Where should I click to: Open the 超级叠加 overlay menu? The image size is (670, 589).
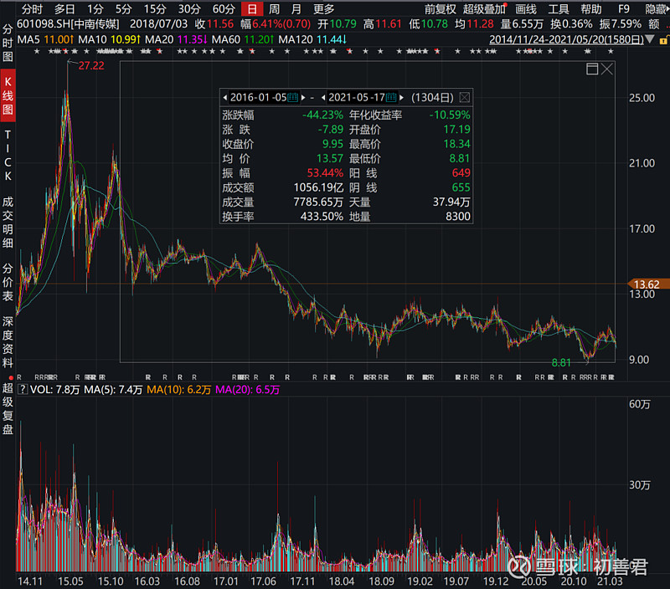pyautogui.click(x=484, y=9)
